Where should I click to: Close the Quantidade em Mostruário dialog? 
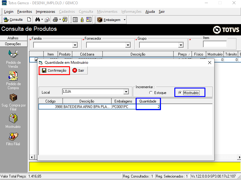[209, 63]
